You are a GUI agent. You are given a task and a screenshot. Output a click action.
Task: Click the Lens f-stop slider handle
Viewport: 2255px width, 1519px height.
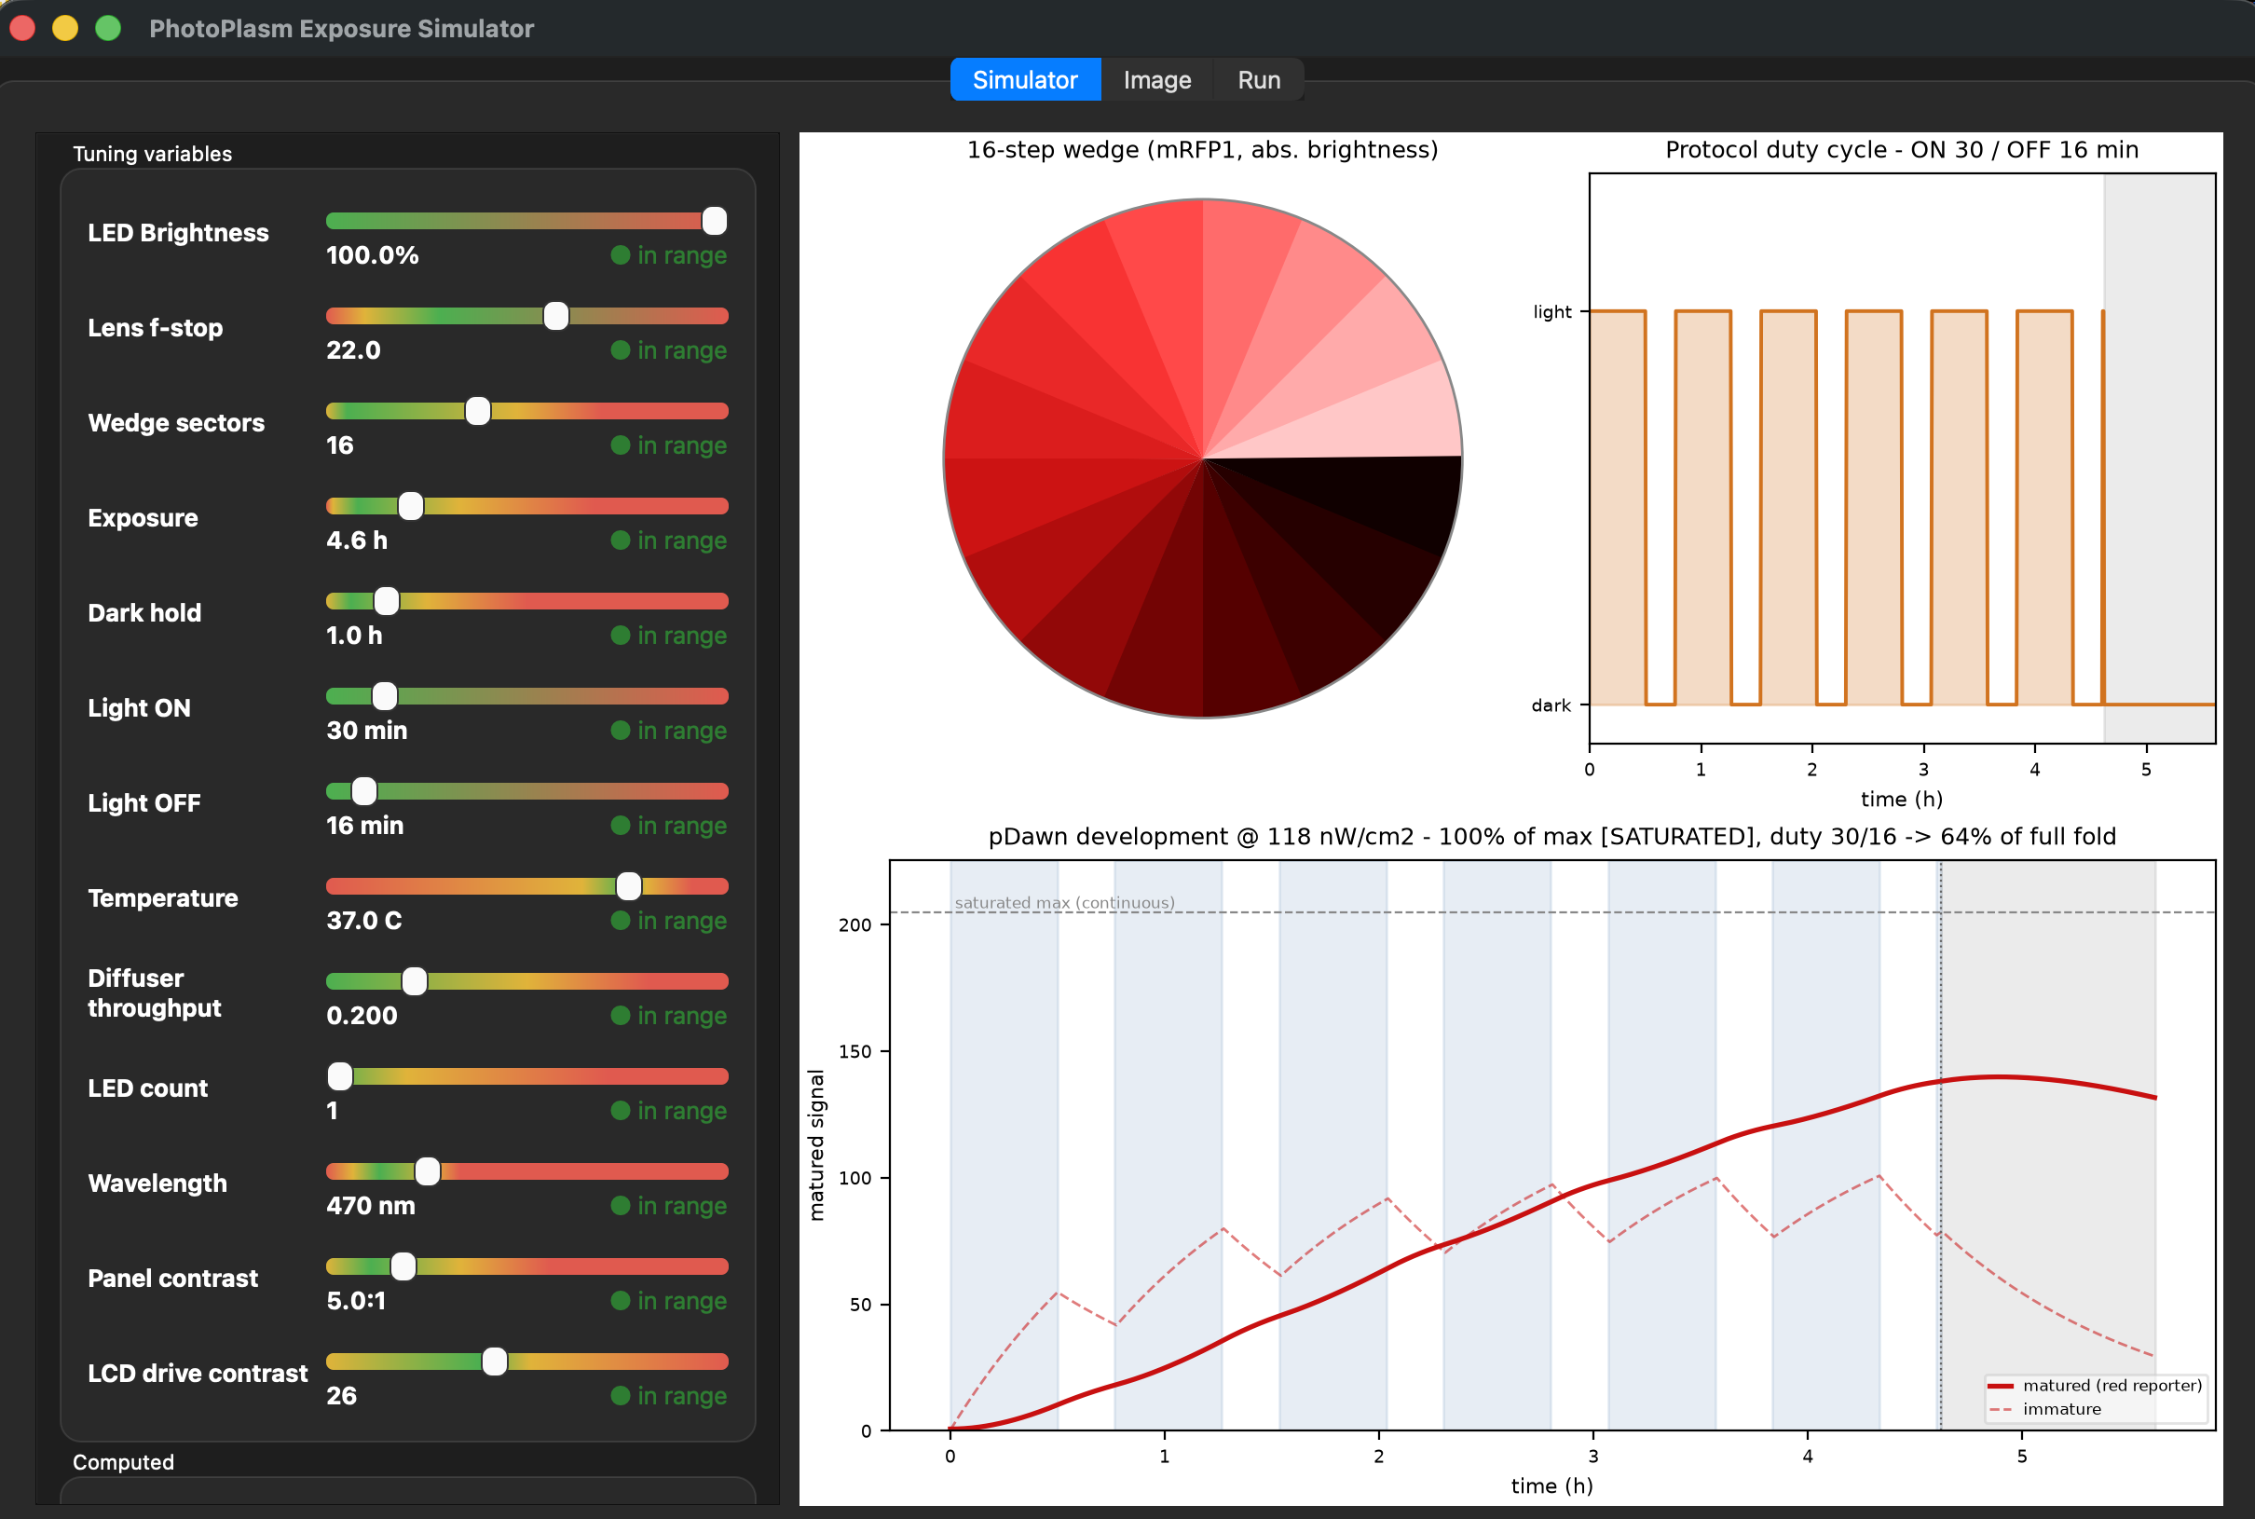pyautogui.click(x=556, y=316)
